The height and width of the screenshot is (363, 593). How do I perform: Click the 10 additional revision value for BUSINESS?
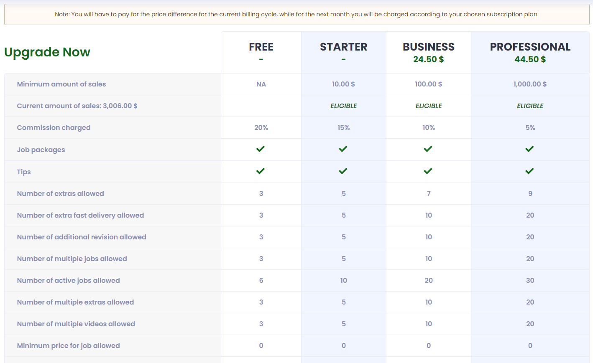click(x=429, y=237)
